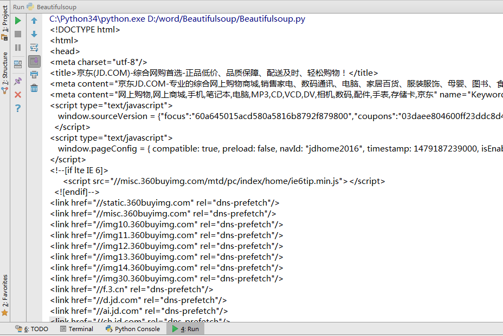Click the down arrow for stack trace

click(x=34, y=34)
